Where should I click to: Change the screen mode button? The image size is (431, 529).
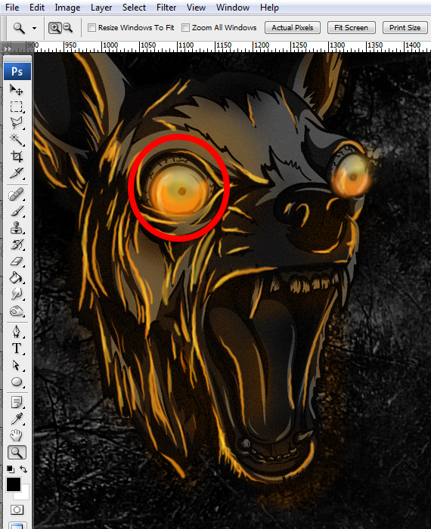pyautogui.click(x=17, y=526)
